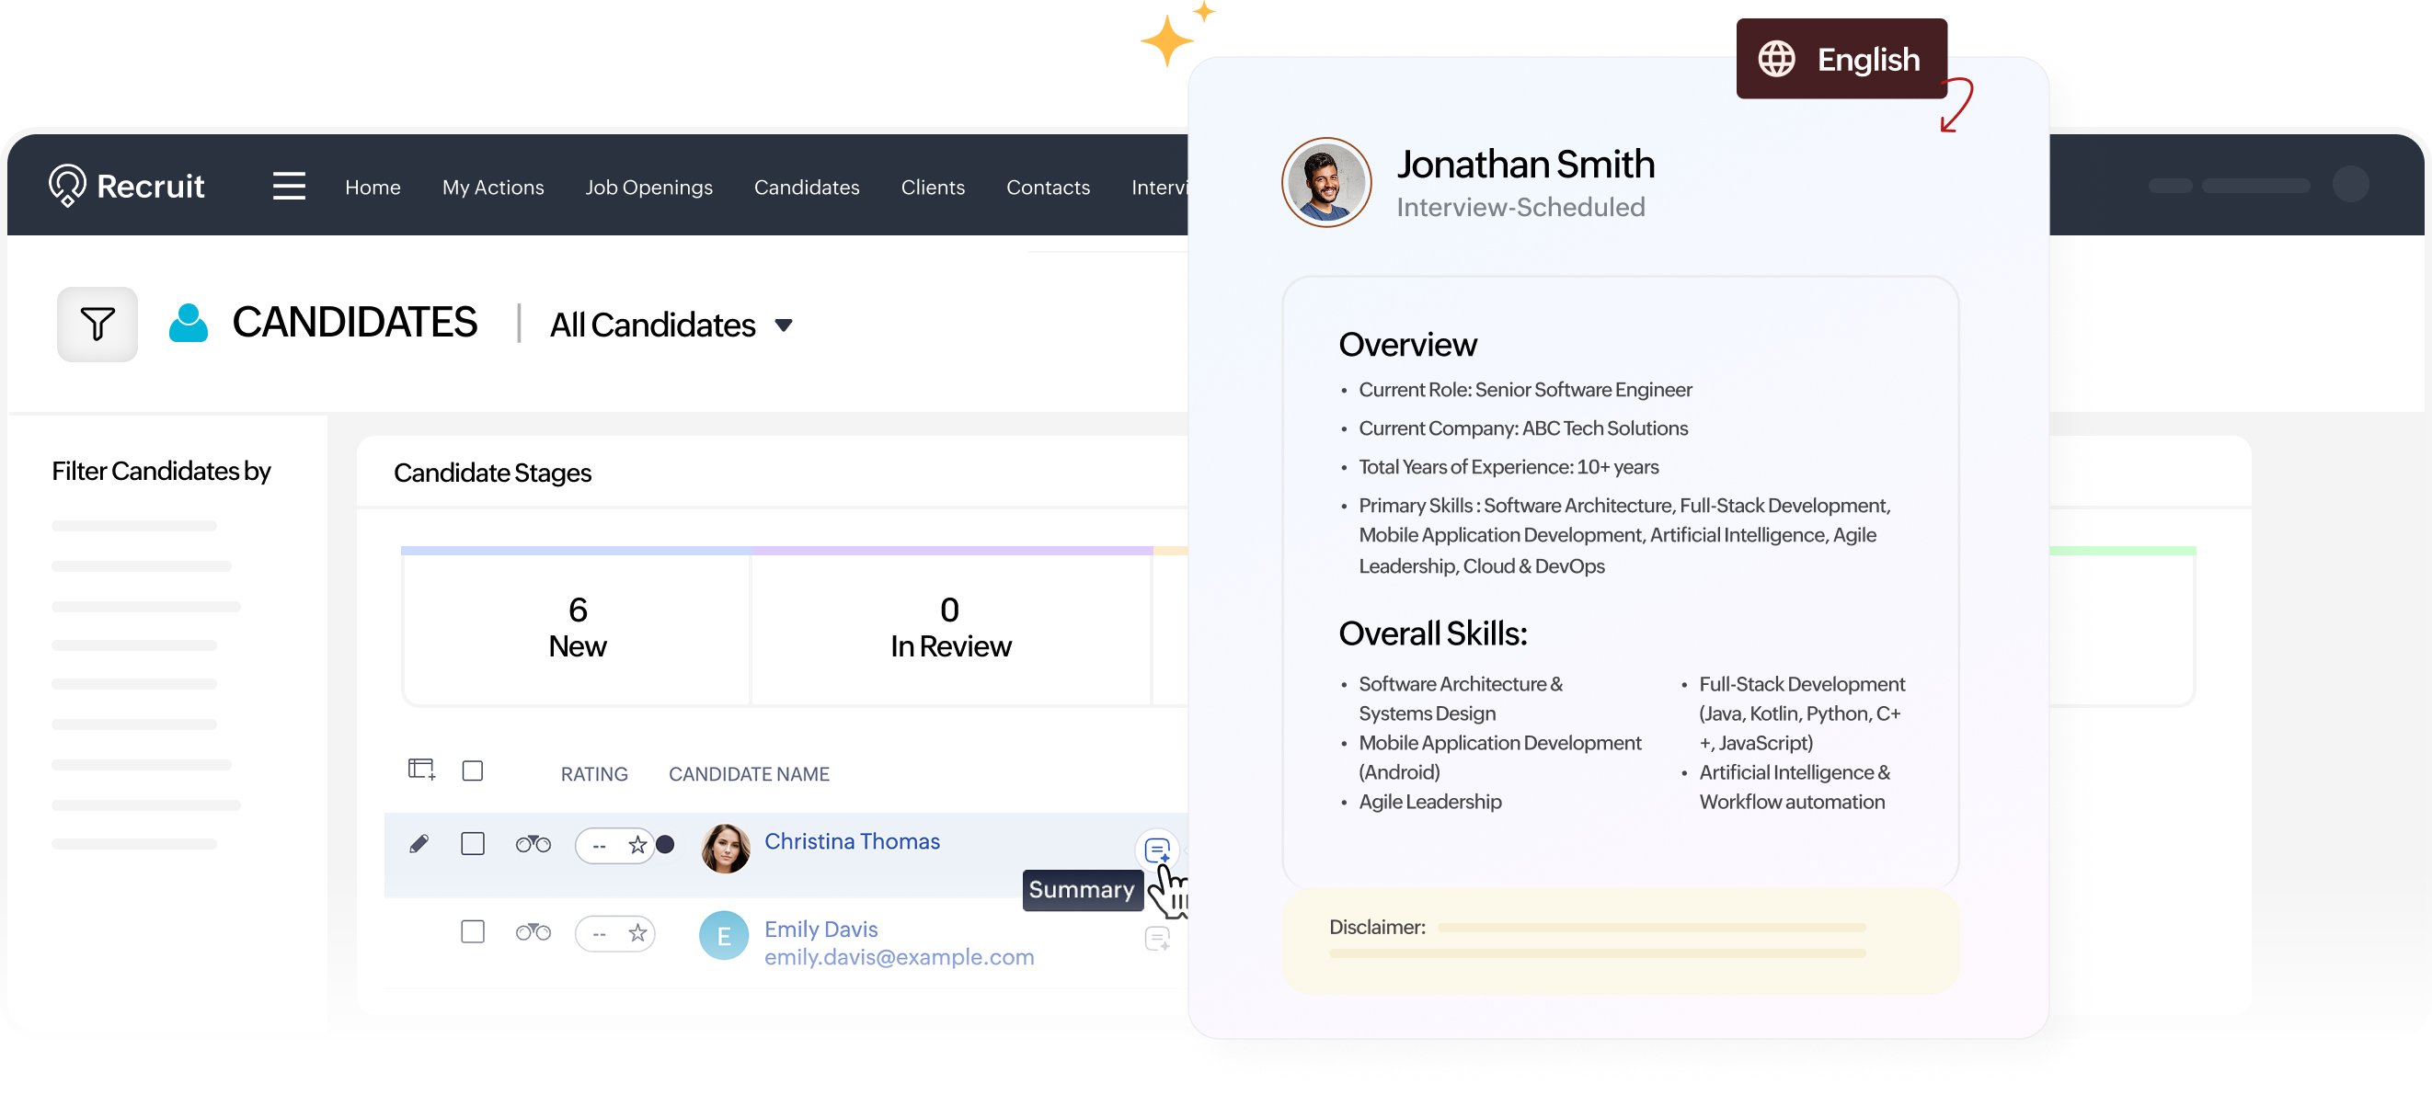Open the AI summary icon for Christina Thomas

(1156, 850)
